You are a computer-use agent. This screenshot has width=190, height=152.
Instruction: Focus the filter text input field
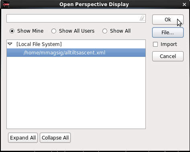pos(73,18)
